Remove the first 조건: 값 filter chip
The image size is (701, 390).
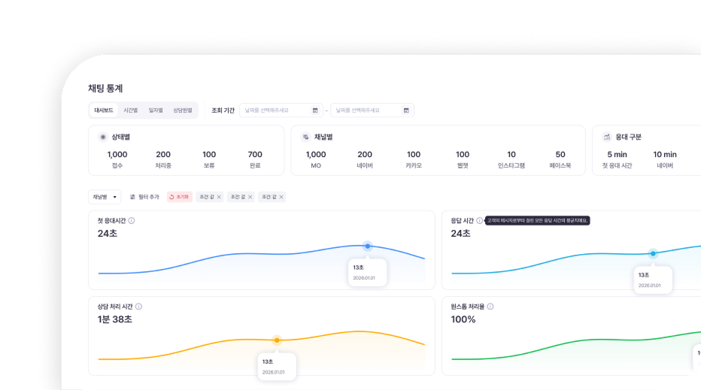219,197
